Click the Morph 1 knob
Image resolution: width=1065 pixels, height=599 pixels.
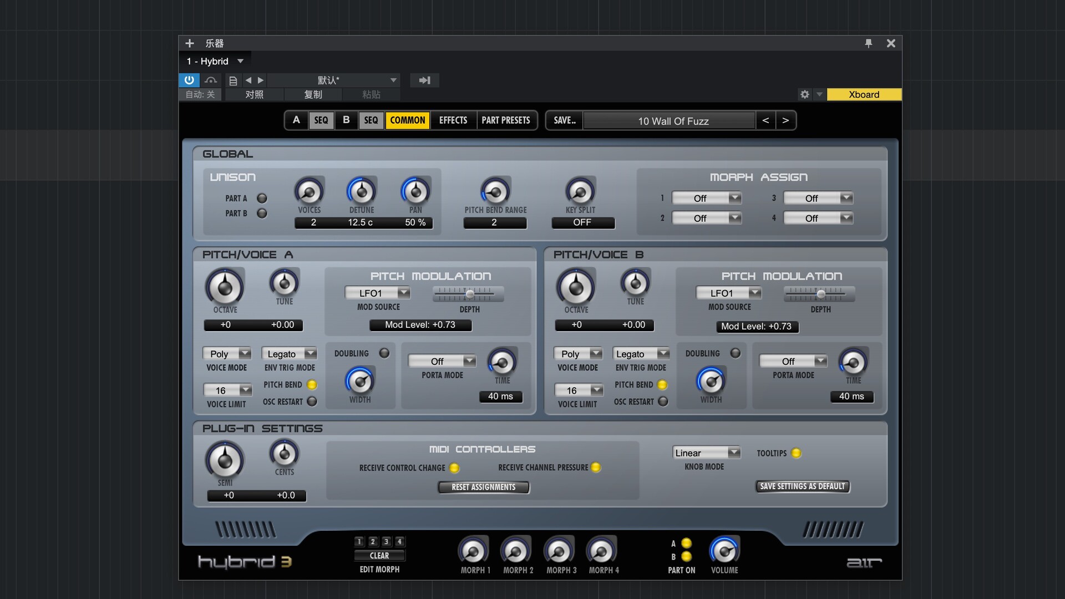(x=473, y=551)
